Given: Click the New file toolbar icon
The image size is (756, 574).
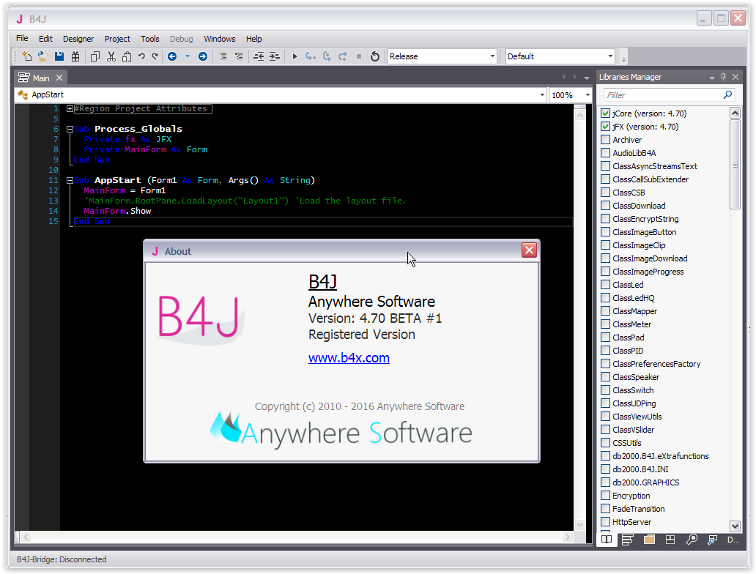Looking at the screenshot, I should pyautogui.click(x=27, y=56).
